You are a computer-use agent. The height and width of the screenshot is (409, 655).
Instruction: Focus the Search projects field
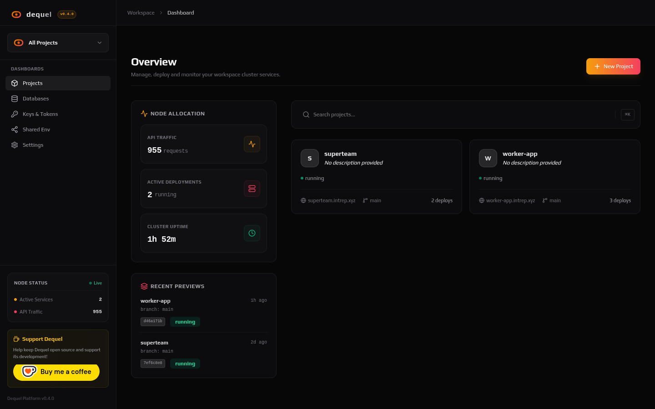466,115
